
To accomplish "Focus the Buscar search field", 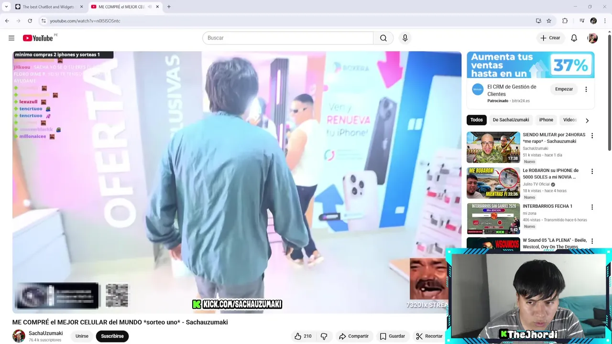I will point(288,38).
